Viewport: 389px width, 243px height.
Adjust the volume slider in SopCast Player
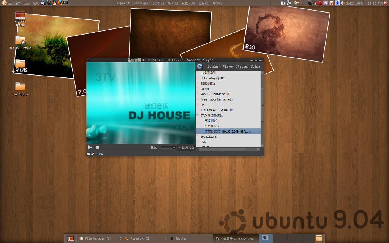click(x=168, y=147)
